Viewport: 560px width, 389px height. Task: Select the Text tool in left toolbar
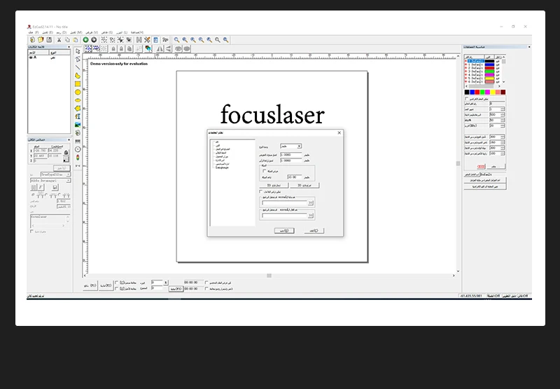pos(78,116)
